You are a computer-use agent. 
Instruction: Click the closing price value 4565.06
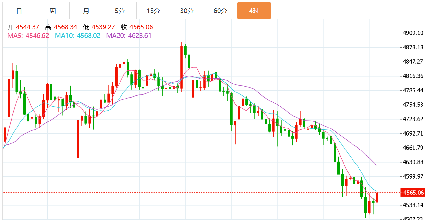click(141, 27)
